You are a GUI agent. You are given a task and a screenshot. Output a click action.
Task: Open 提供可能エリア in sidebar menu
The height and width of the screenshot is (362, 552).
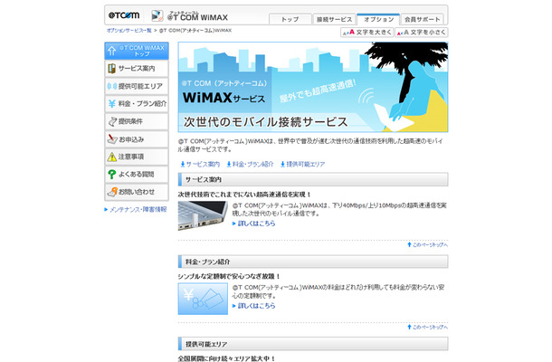(x=137, y=86)
